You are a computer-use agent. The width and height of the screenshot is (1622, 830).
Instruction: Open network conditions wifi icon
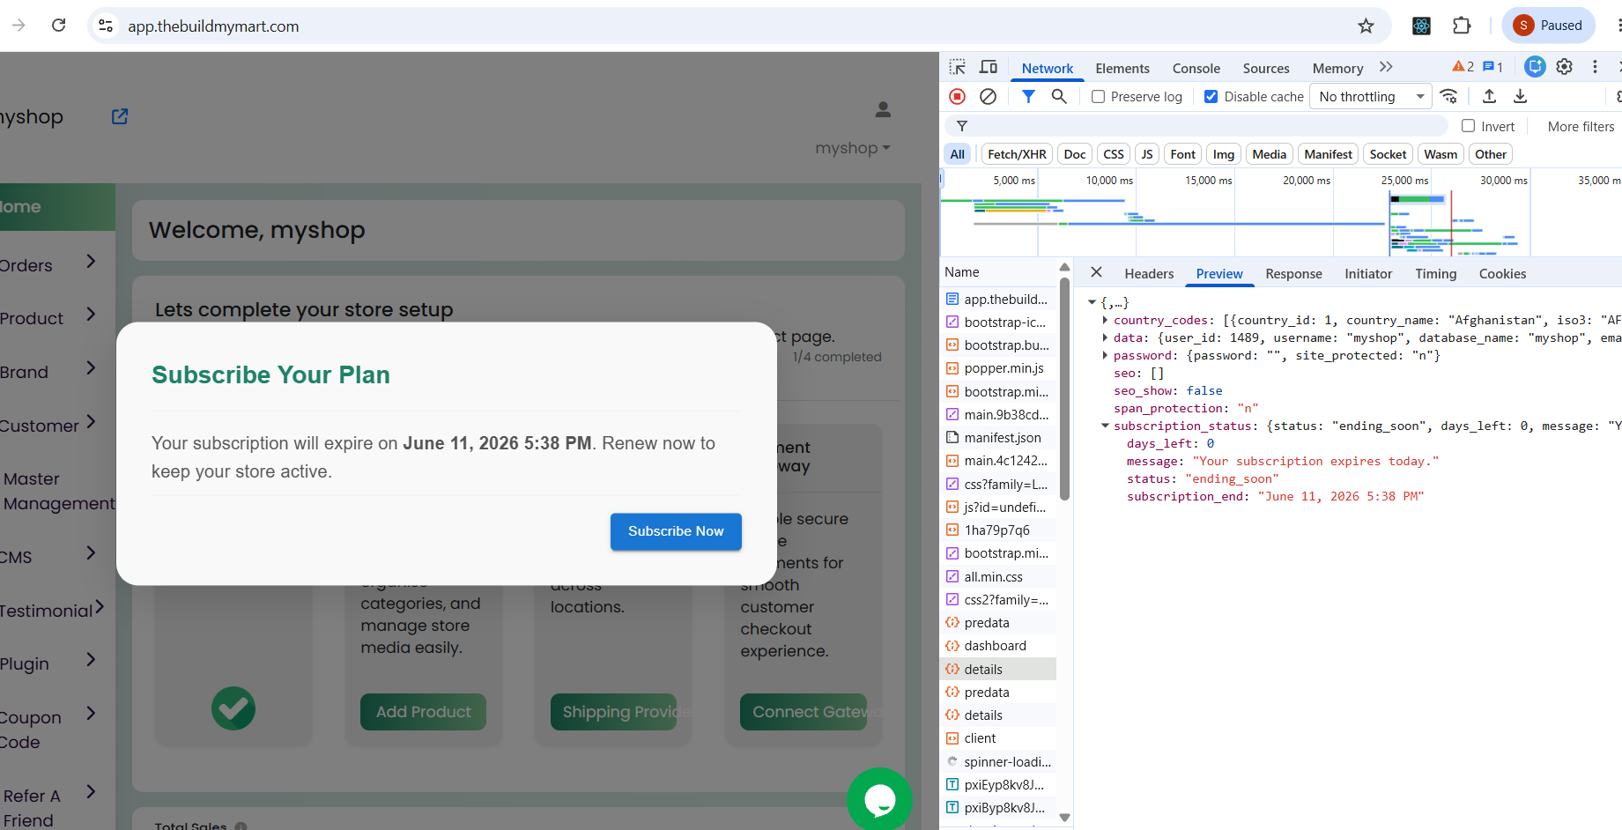click(1448, 96)
